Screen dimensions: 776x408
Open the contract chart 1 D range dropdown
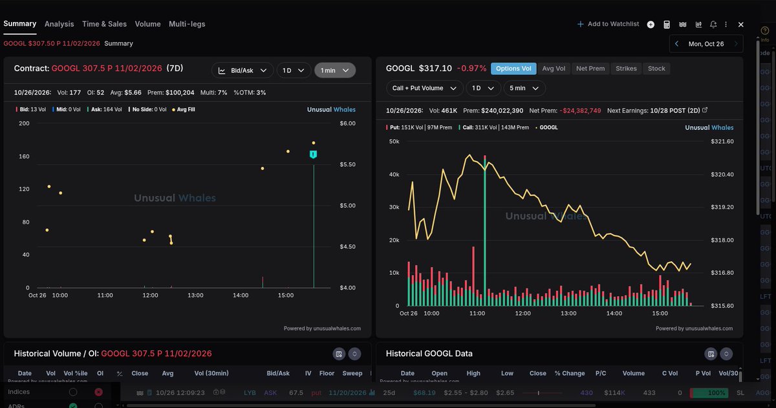point(294,70)
